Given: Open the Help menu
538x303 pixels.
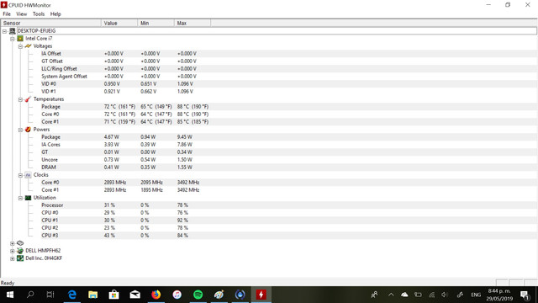Looking at the screenshot, I should (x=55, y=14).
